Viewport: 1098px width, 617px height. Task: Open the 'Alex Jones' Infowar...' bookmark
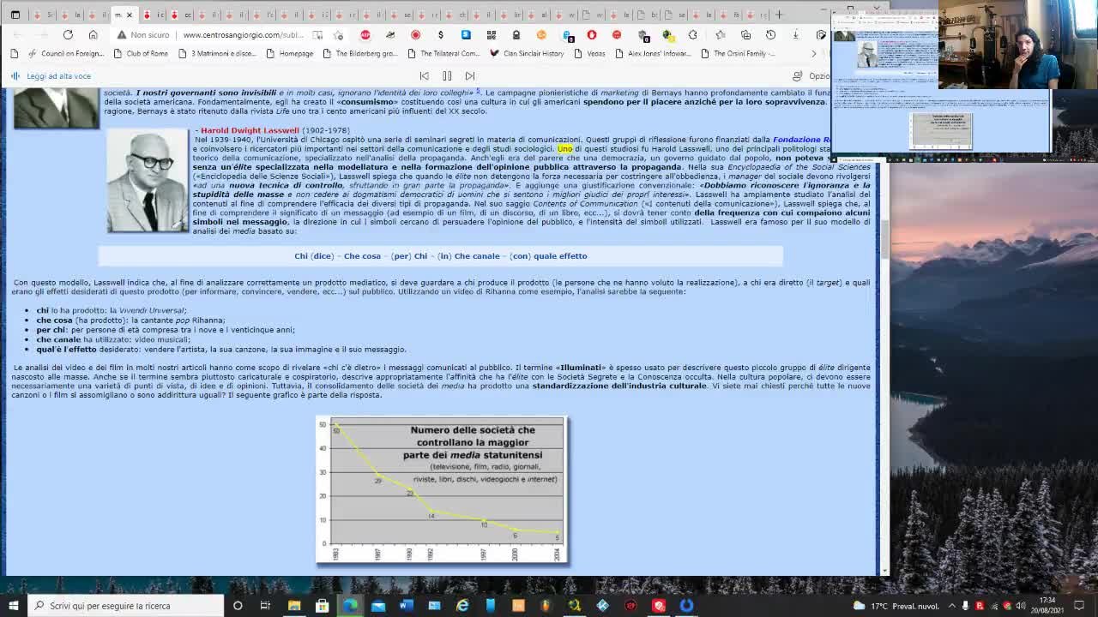tap(652, 53)
